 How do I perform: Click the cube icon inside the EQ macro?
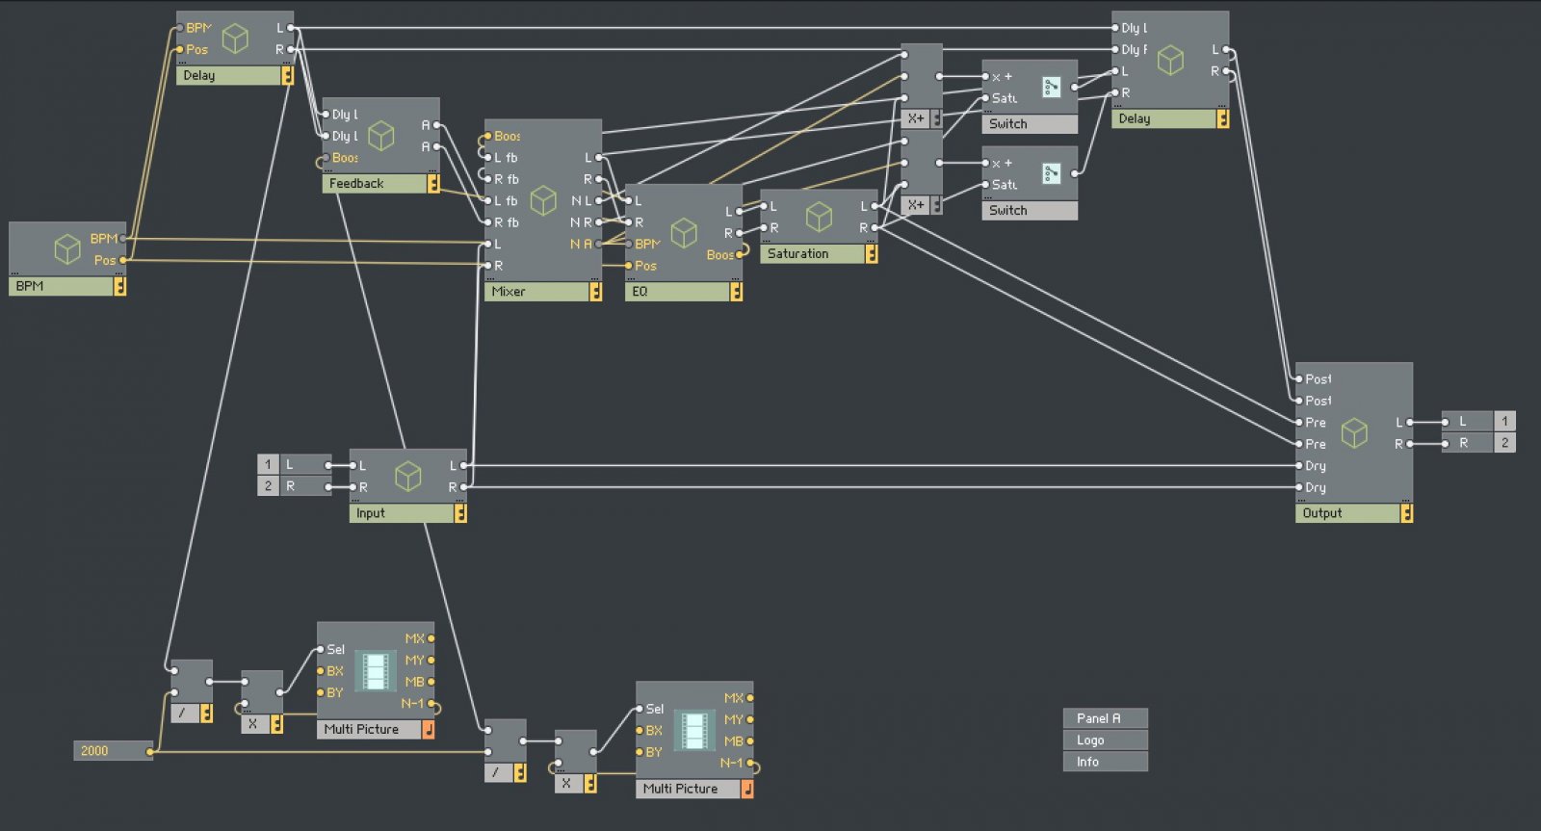point(684,232)
